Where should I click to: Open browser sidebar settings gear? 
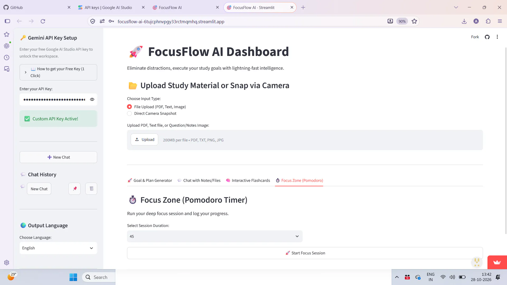7,263
